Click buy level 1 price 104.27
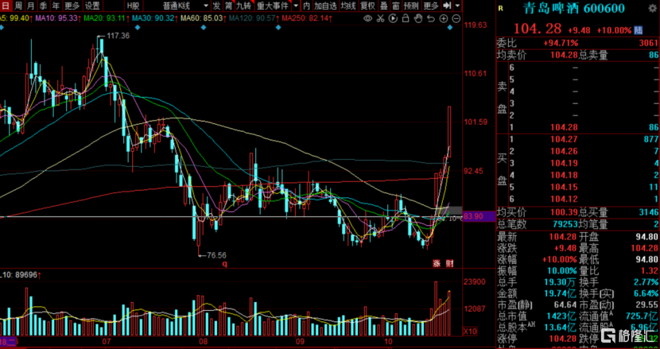 (x=564, y=139)
